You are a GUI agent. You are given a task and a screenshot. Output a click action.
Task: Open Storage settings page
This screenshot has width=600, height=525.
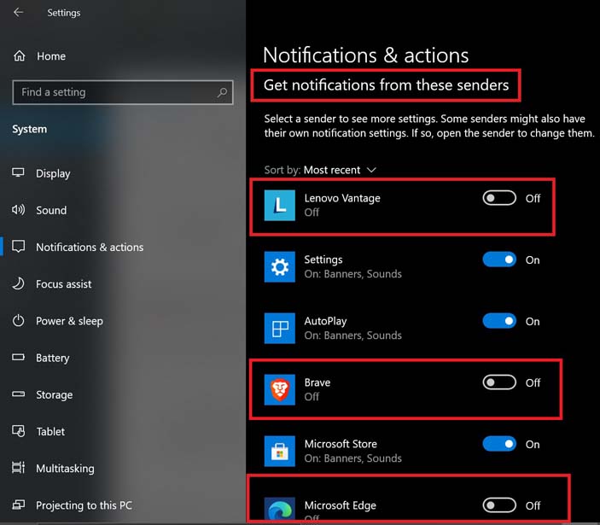point(54,394)
